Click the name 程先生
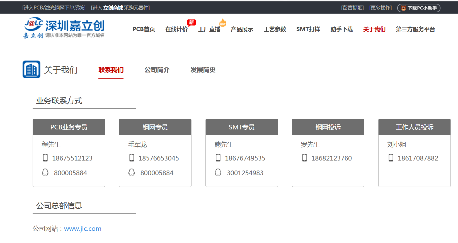 (x=51, y=144)
